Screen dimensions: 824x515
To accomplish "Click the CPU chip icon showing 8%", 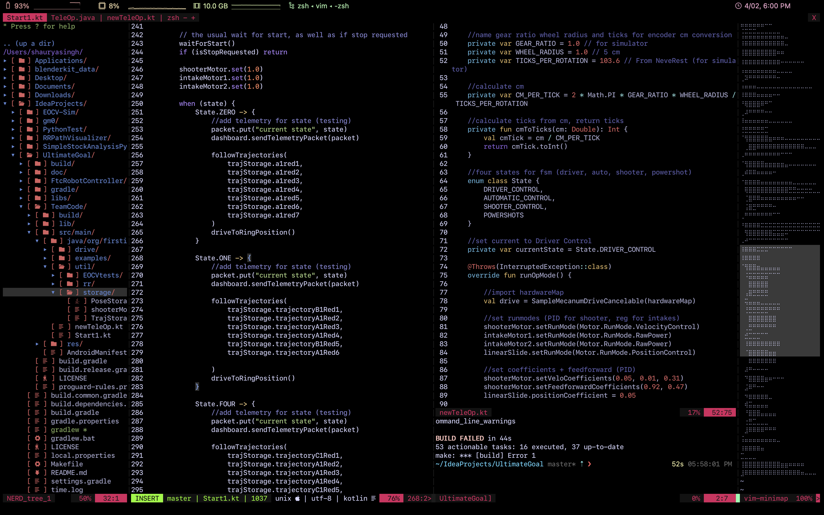I will (102, 6).
